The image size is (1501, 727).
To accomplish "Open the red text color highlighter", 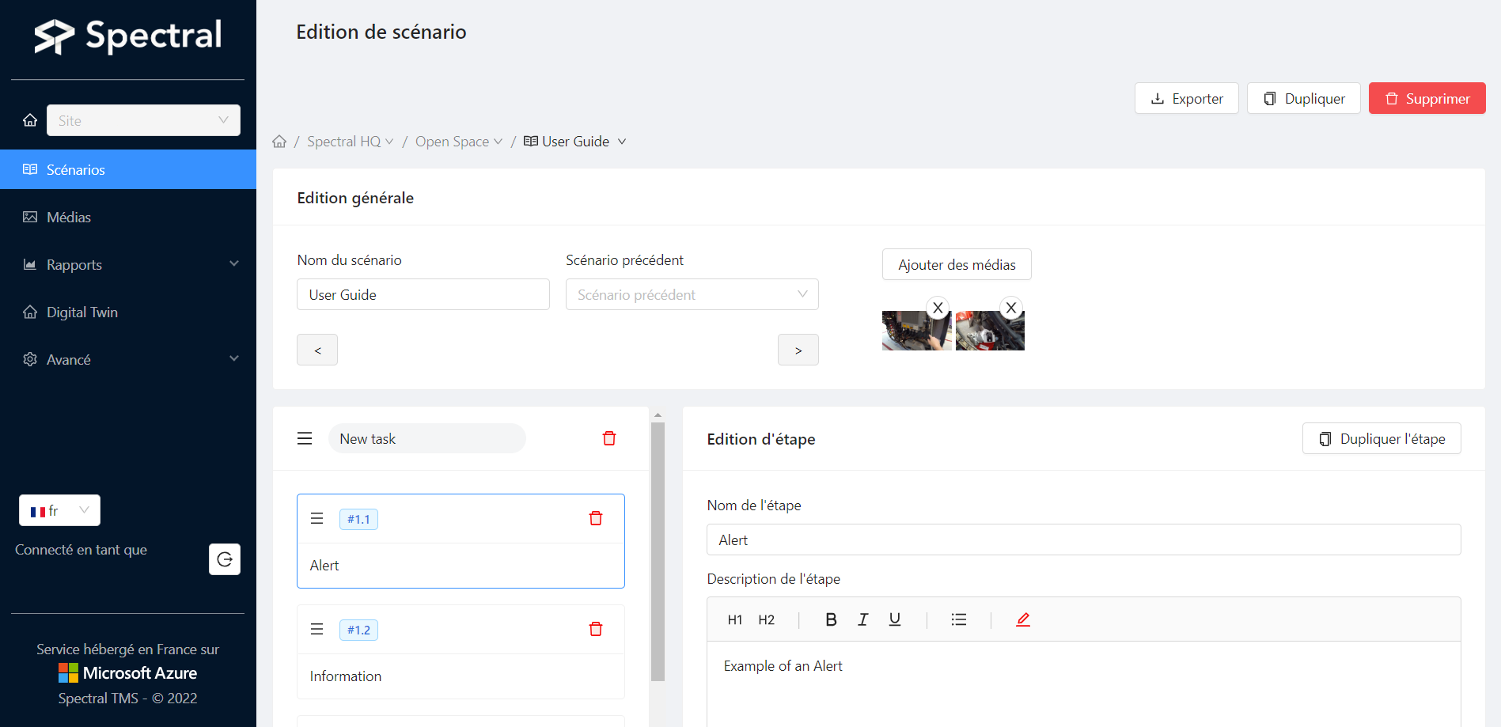I will click(x=1023, y=619).
